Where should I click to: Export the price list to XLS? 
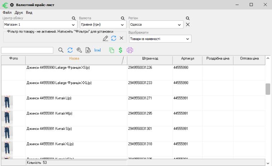click(x=88, y=50)
